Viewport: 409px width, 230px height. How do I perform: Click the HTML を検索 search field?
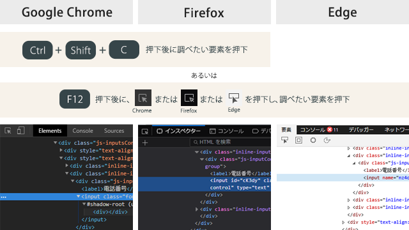click(230, 142)
